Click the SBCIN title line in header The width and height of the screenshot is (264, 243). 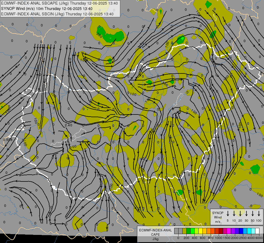(x=57, y=14)
